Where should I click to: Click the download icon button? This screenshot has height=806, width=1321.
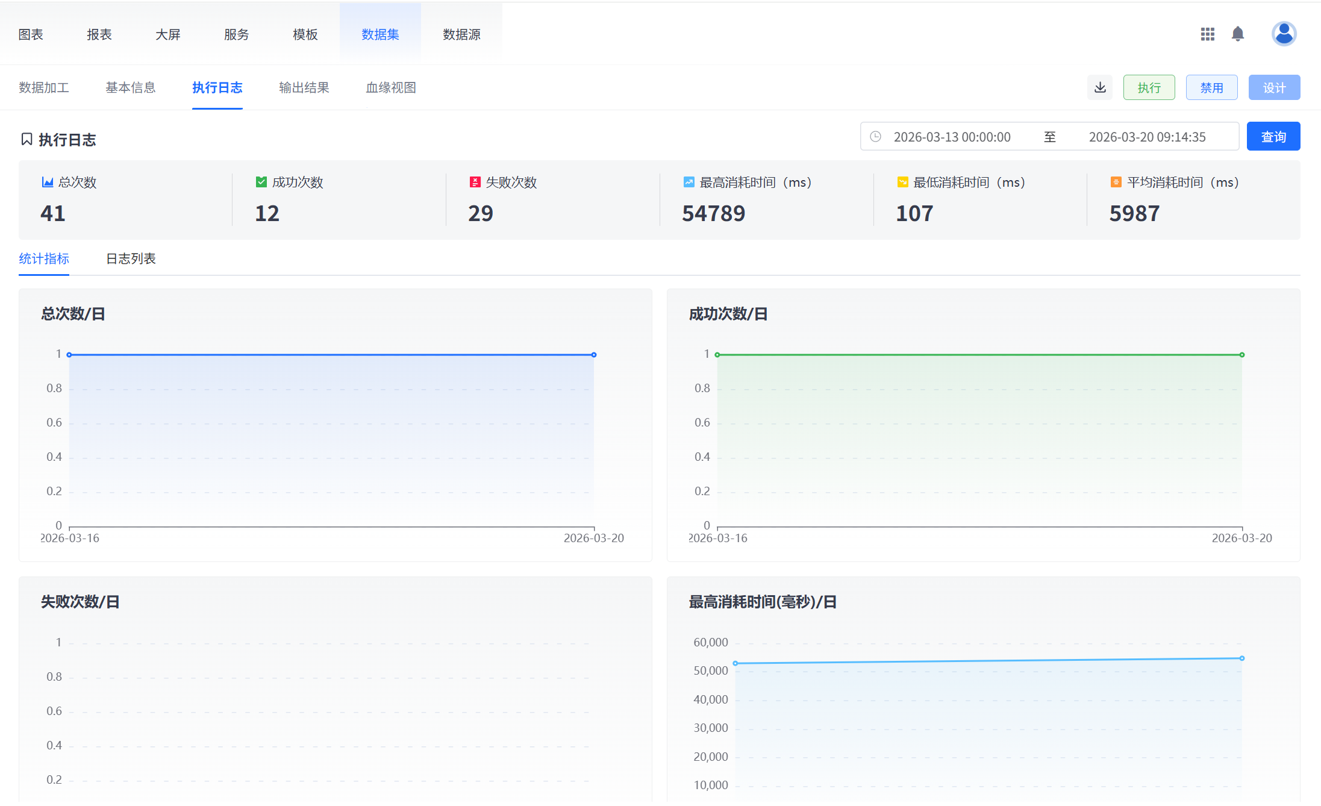pos(1100,87)
